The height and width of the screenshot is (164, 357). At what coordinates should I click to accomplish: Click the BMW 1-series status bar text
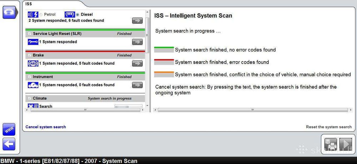point(69,161)
